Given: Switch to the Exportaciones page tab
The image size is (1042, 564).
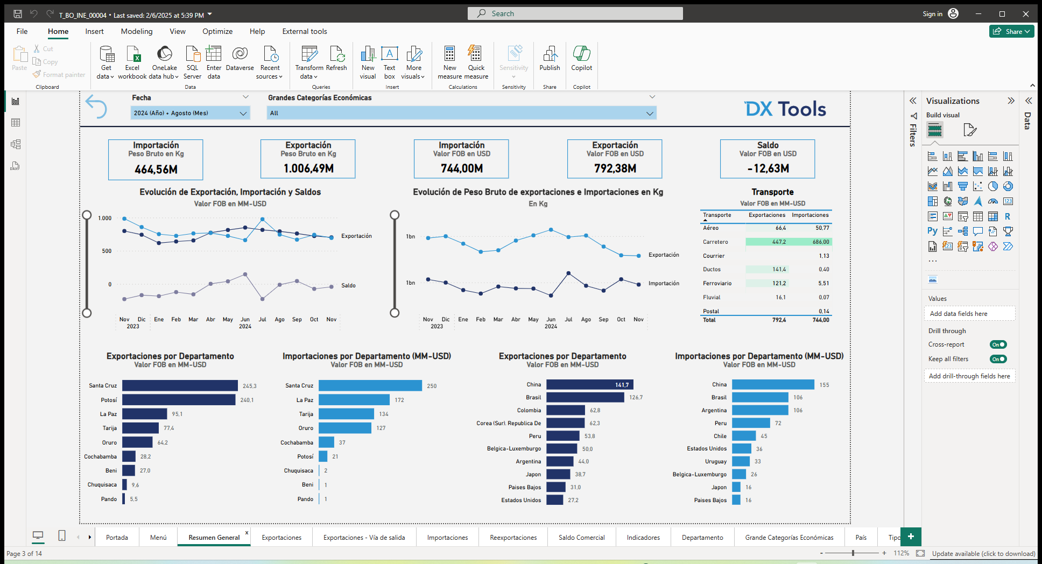Looking at the screenshot, I should 281,537.
